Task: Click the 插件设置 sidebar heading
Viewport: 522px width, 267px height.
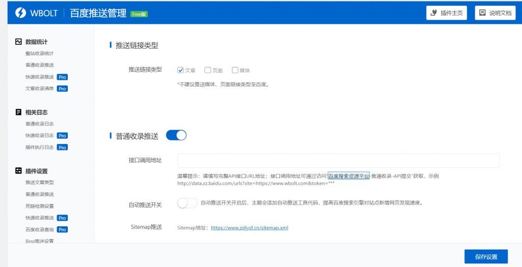Action: (x=36, y=171)
